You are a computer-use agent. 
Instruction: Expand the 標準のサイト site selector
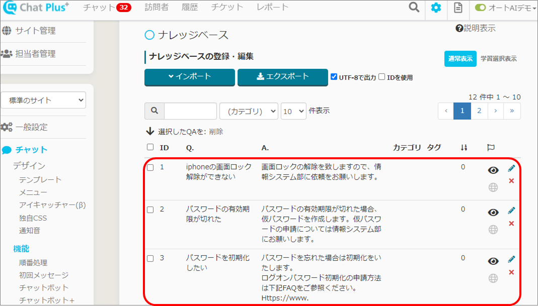pos(43,100)
